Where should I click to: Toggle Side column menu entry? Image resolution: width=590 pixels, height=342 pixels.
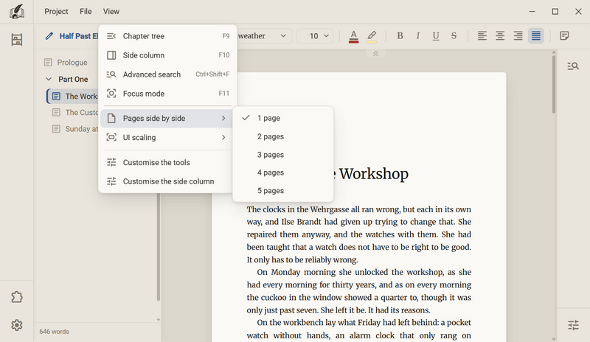pyautogui.click(x=168, y=55)
